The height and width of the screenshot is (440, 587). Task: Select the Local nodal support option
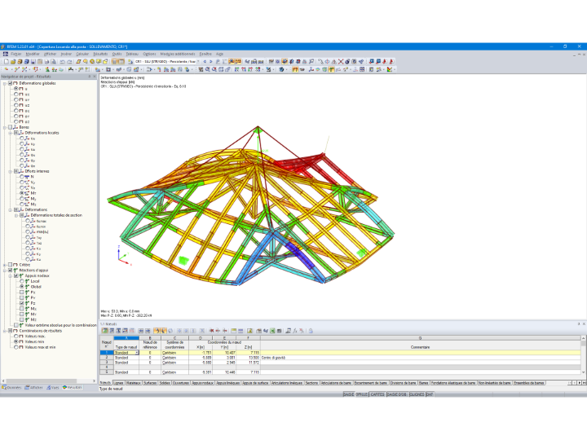(x=22, y=281)
